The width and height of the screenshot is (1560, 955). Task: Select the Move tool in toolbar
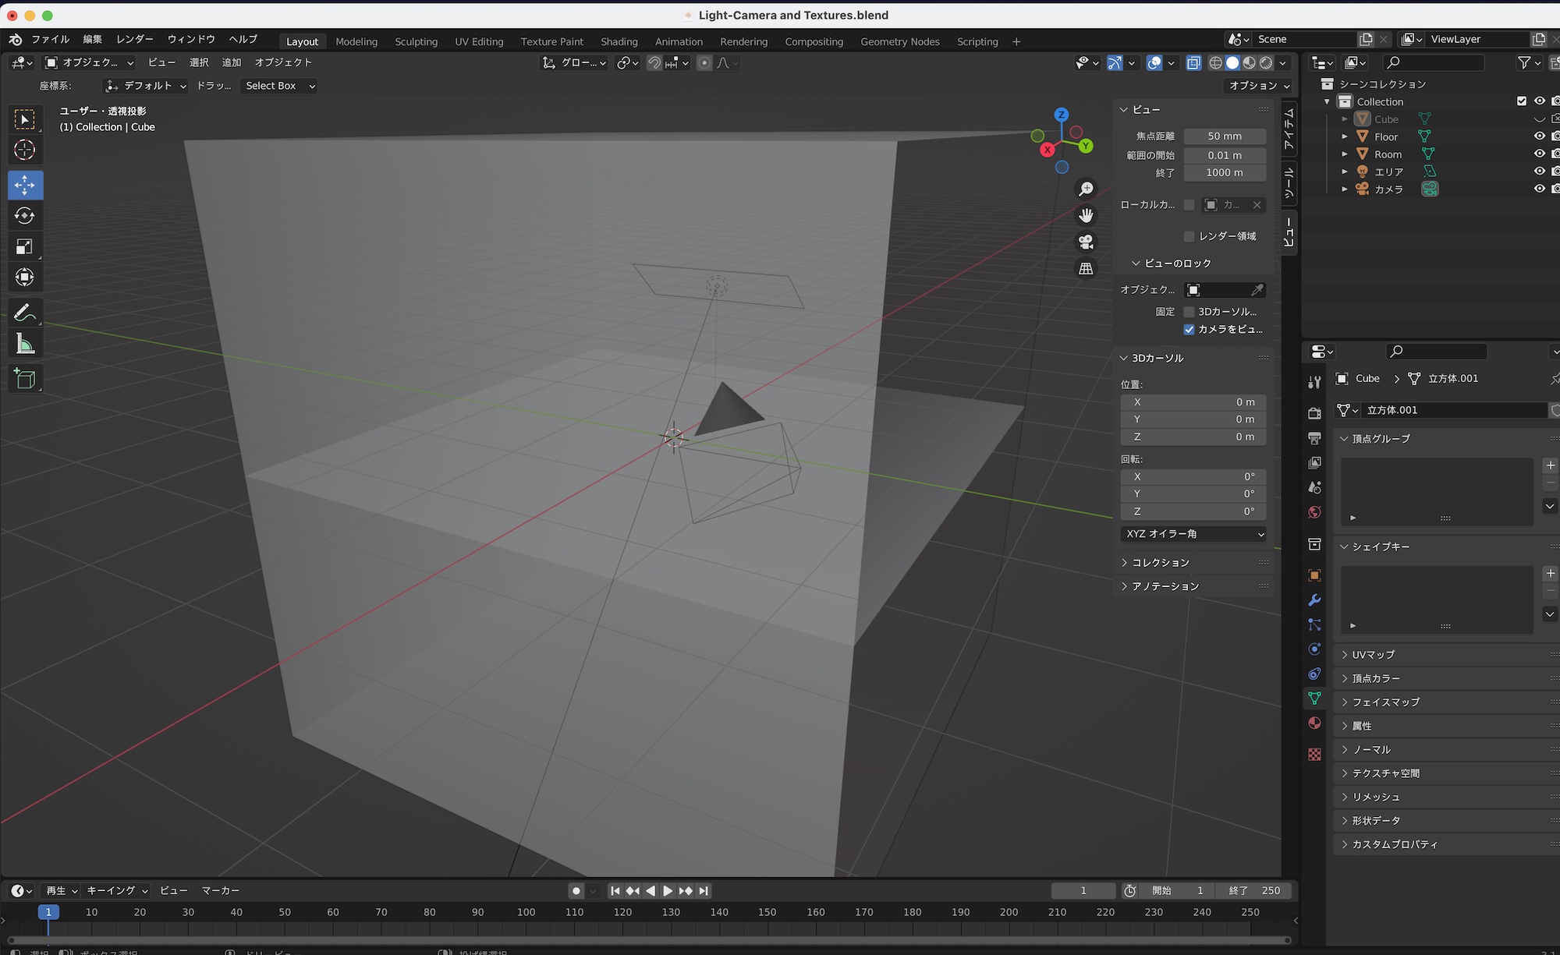click(25, 185)
